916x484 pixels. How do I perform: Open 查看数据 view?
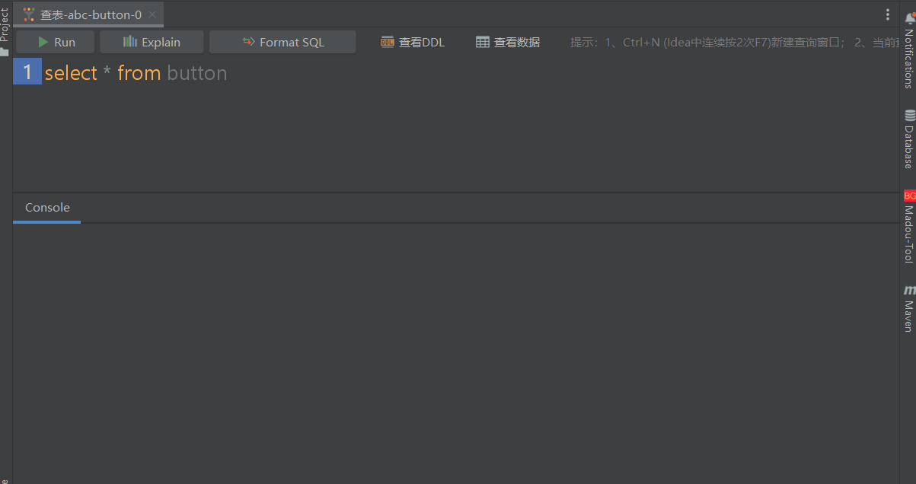click(508, 42)
